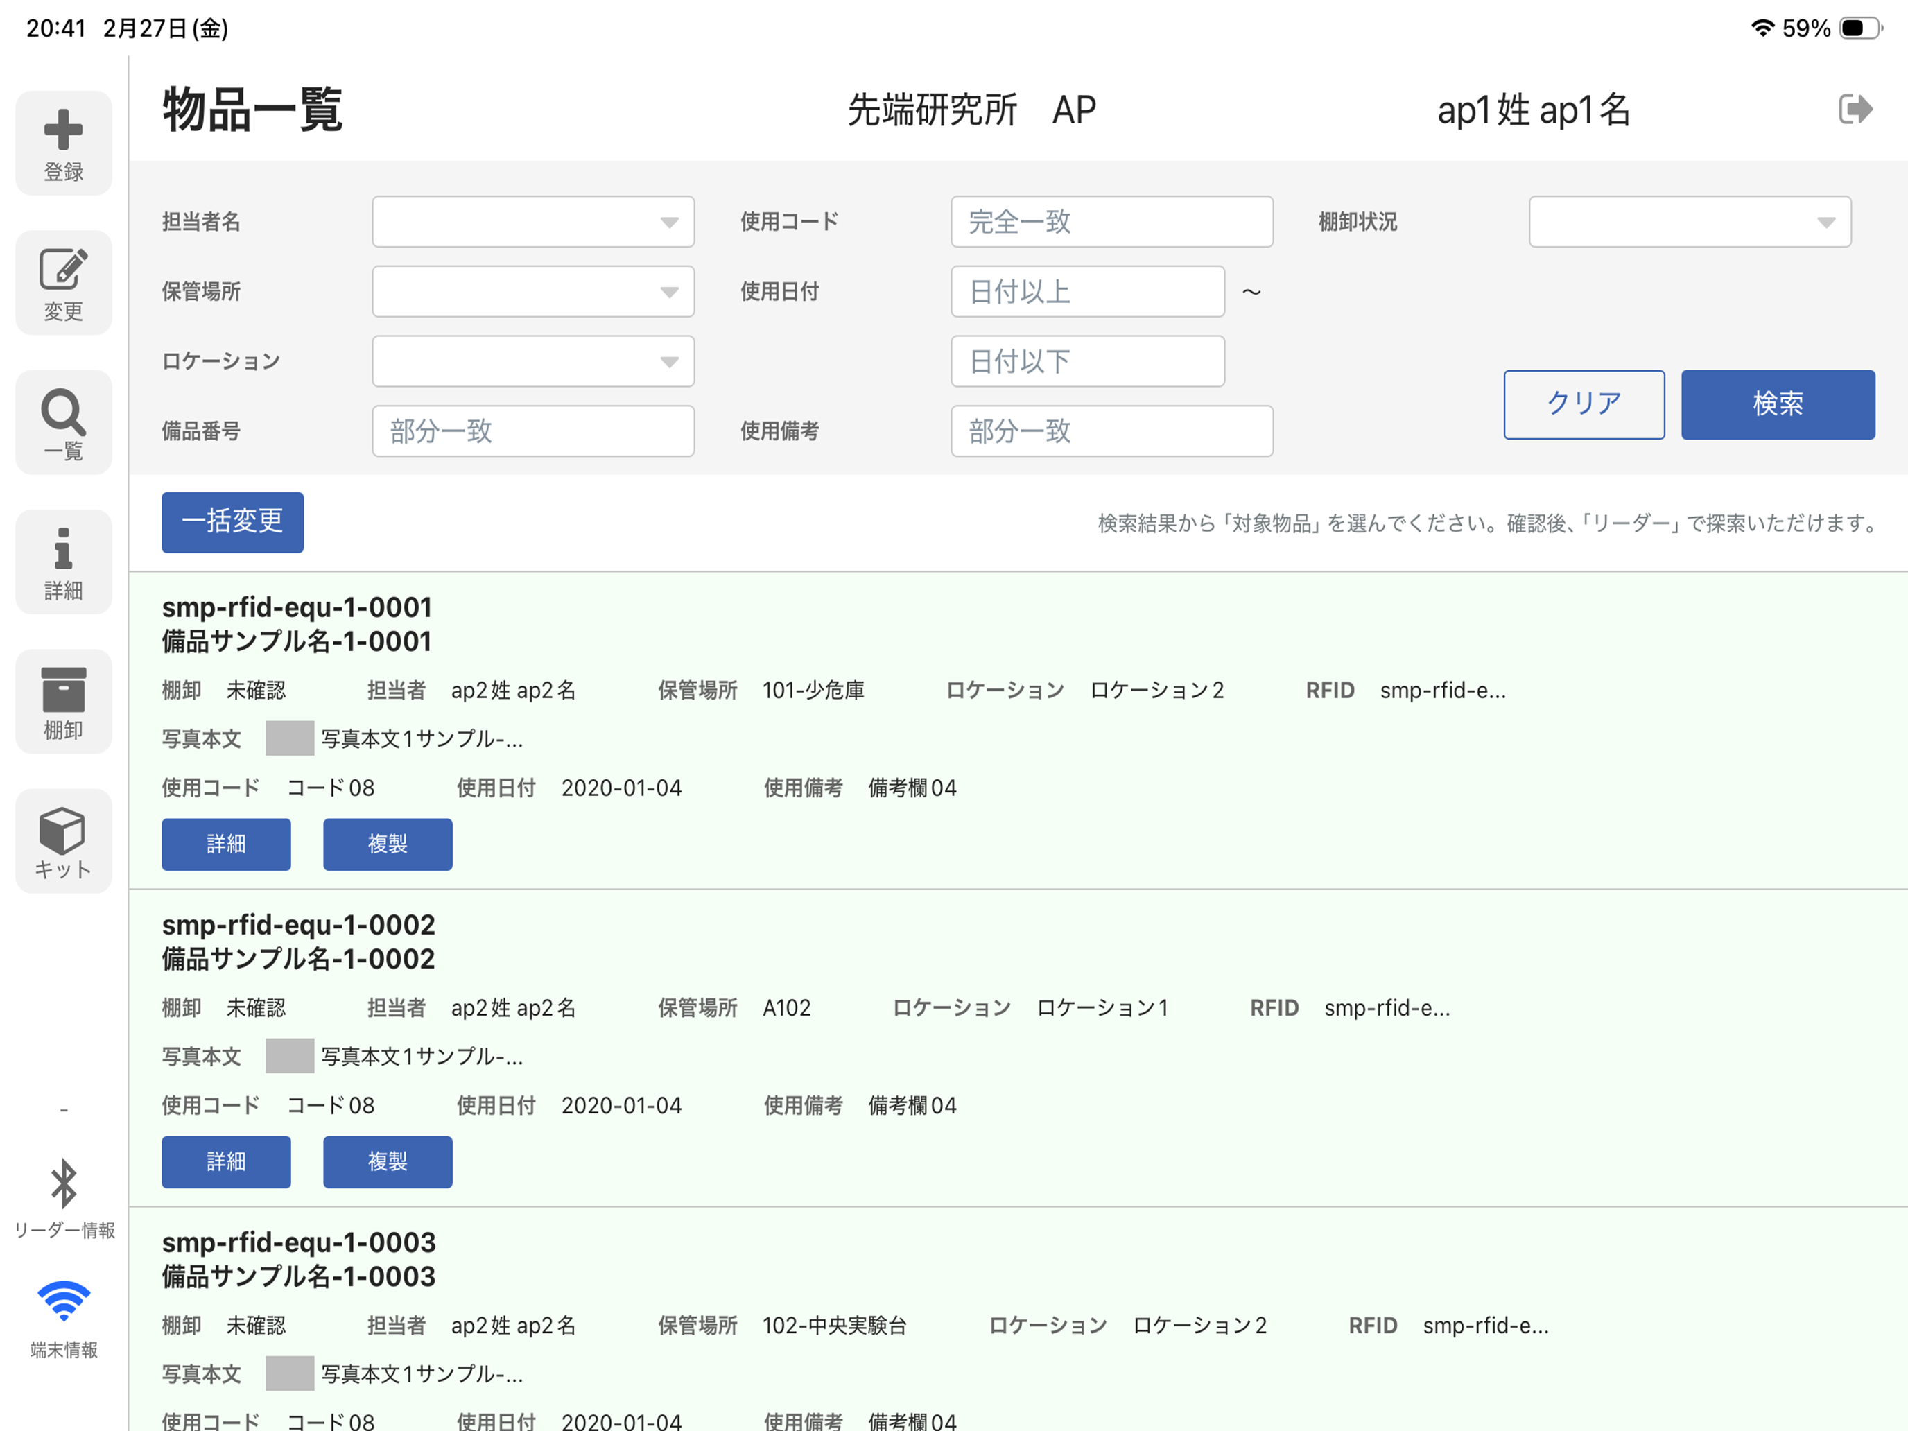Open photo thumbnail of item 1-0003
Image resolution: width=1908 pixels, height=1431 pixels.
pyautogui.click(x=290, y=1373)
